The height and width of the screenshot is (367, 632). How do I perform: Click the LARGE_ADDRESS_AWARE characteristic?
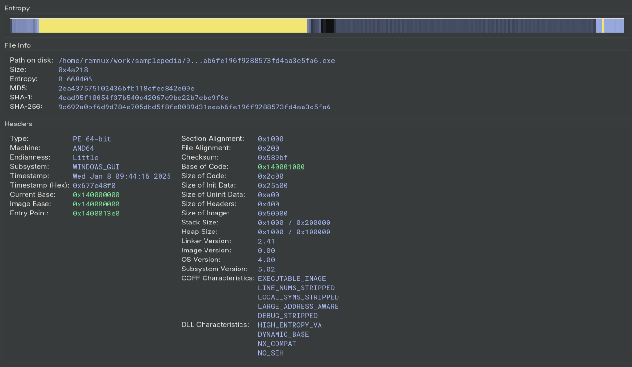click(298, 306)
